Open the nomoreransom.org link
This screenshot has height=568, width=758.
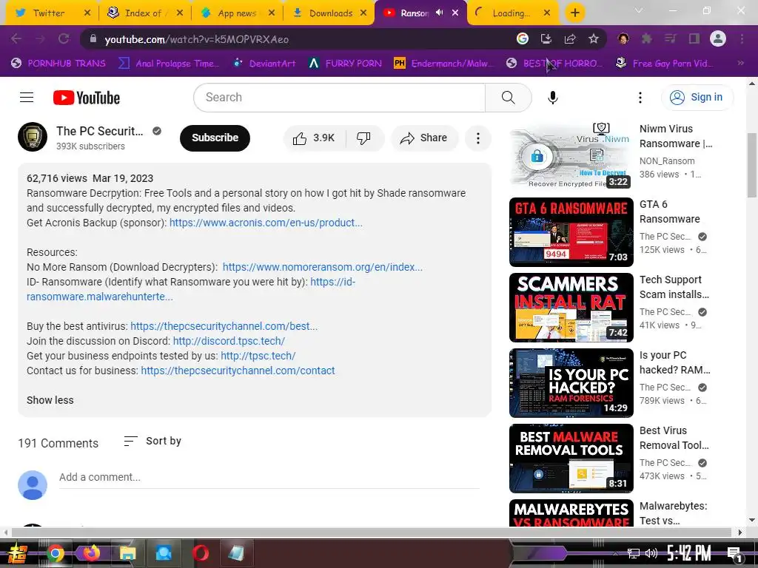323,267
